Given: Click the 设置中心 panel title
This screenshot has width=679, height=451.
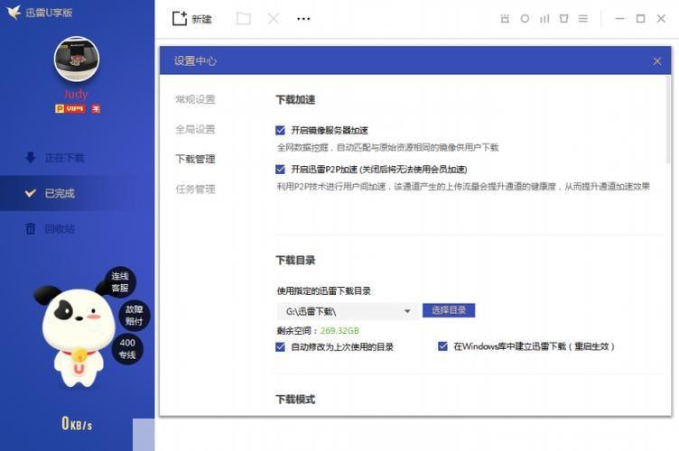Looking at the screenshot, I should (x=195, y=61).
